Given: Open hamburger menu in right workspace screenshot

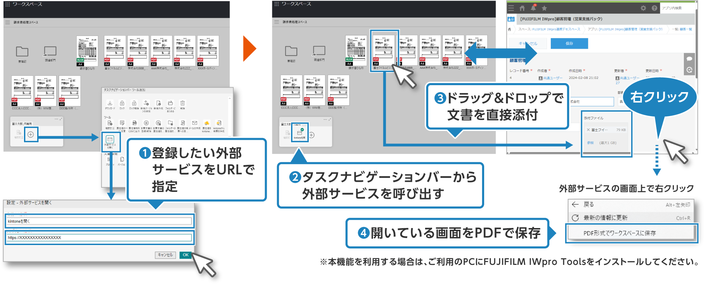Looking at the screenshot, I should pyautogui.click(x=276, y=22).
